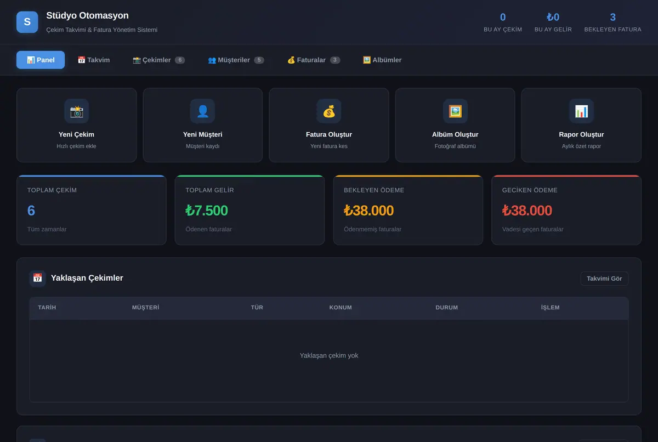Click the Rapor Oluştur label
Screen dimensions: 658x442
coord(581,134)
